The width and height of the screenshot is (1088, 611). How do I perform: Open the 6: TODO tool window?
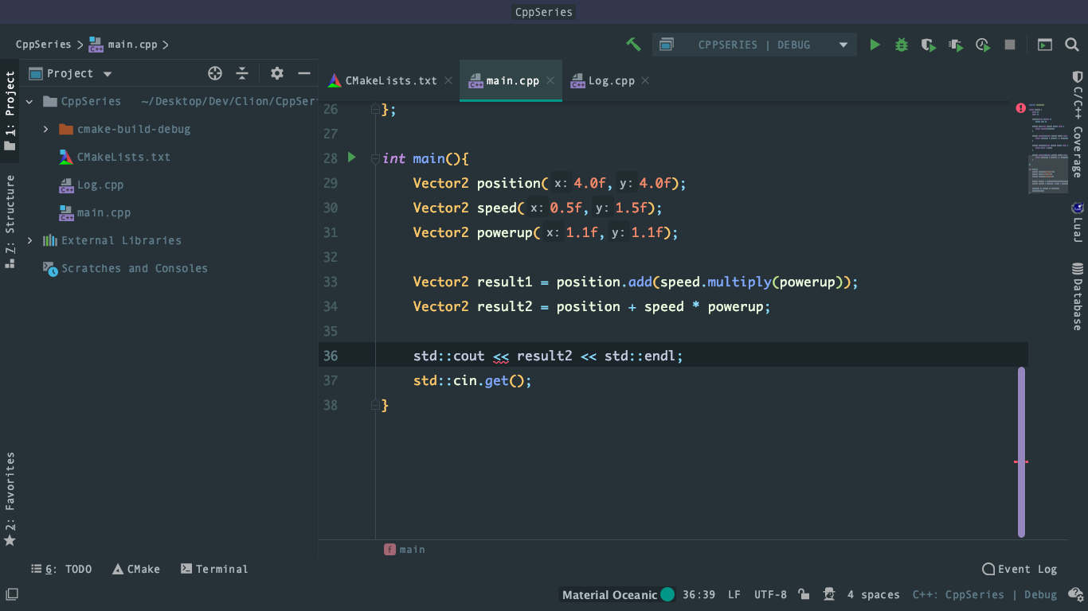tap(61, 569)
